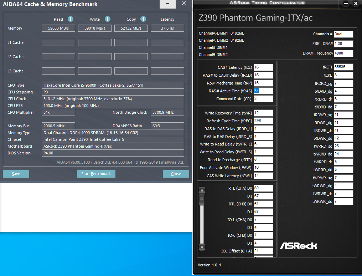The height and width of the screenshot is (276, 362).
Task: Click the Channels # field showing Dual
Action: point(343,34)
